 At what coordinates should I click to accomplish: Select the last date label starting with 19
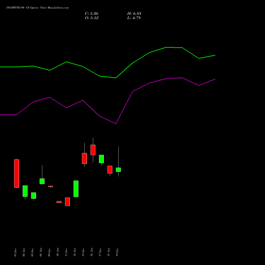(x=117, y=252)
